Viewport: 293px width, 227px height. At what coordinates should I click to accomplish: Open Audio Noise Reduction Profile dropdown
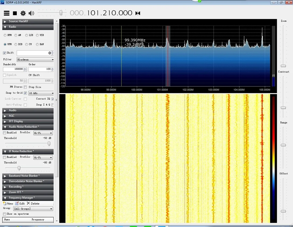pos(43,133)
